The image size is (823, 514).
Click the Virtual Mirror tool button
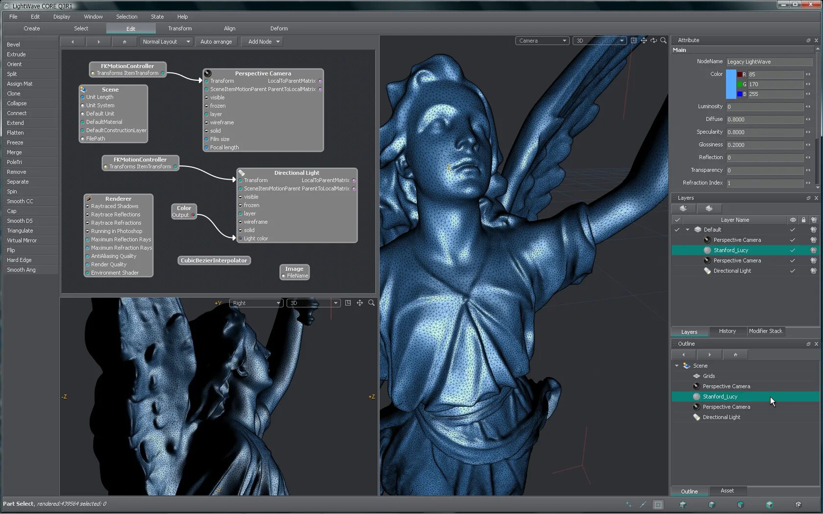(30, 240)
